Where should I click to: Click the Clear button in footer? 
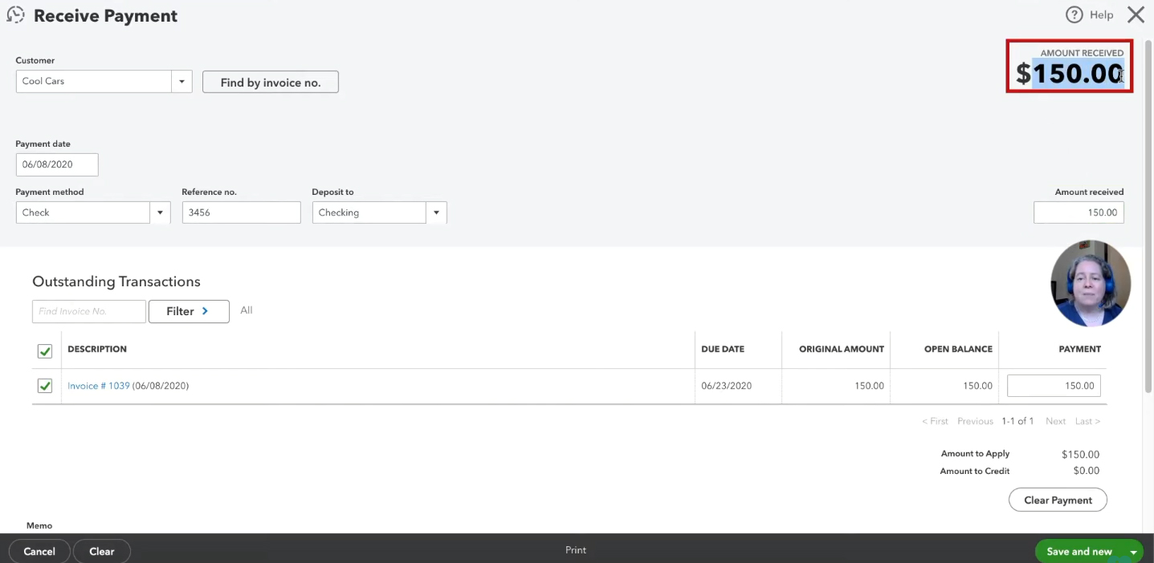point(102,551)
